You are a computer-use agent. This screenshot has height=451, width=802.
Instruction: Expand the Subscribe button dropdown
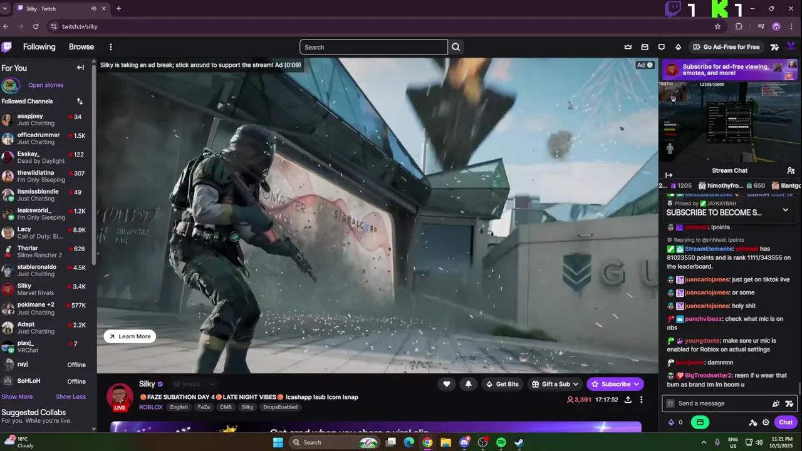click(x=637, y=384)
